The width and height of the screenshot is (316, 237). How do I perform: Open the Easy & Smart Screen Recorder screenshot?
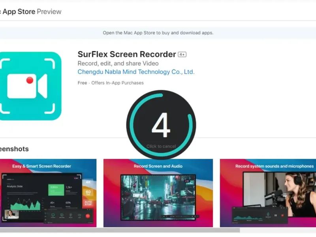click(48, 193)
